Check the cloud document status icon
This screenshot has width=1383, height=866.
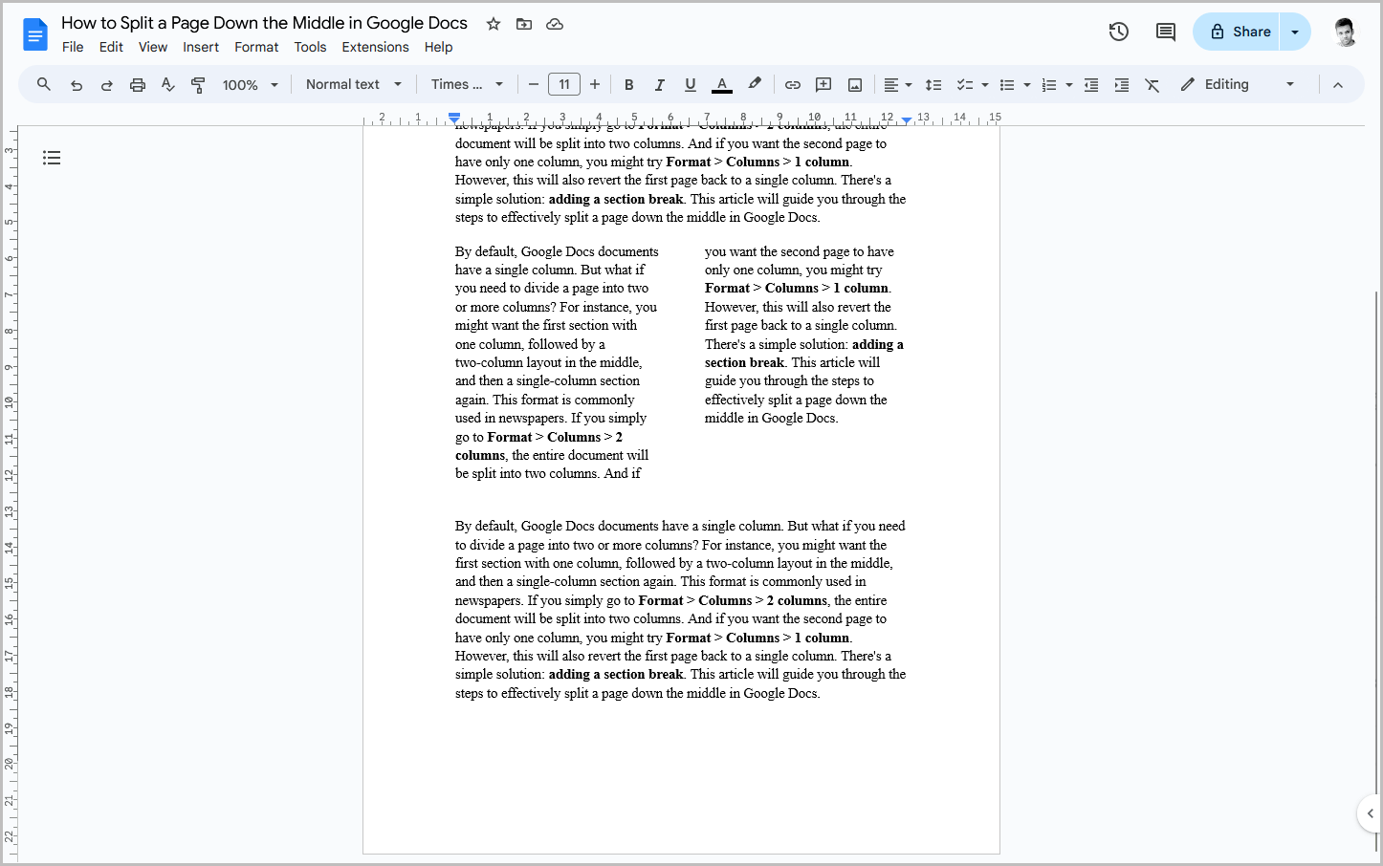point(555,24)
